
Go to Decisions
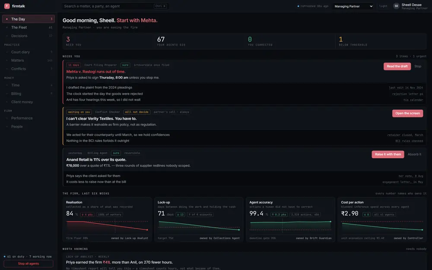pos(29,36)
